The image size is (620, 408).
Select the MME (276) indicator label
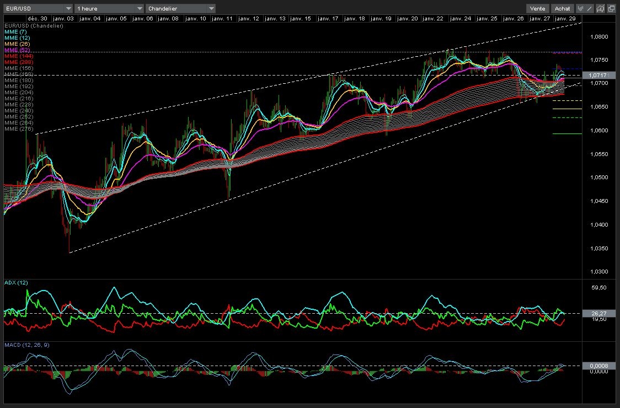(x=19, y=129)
